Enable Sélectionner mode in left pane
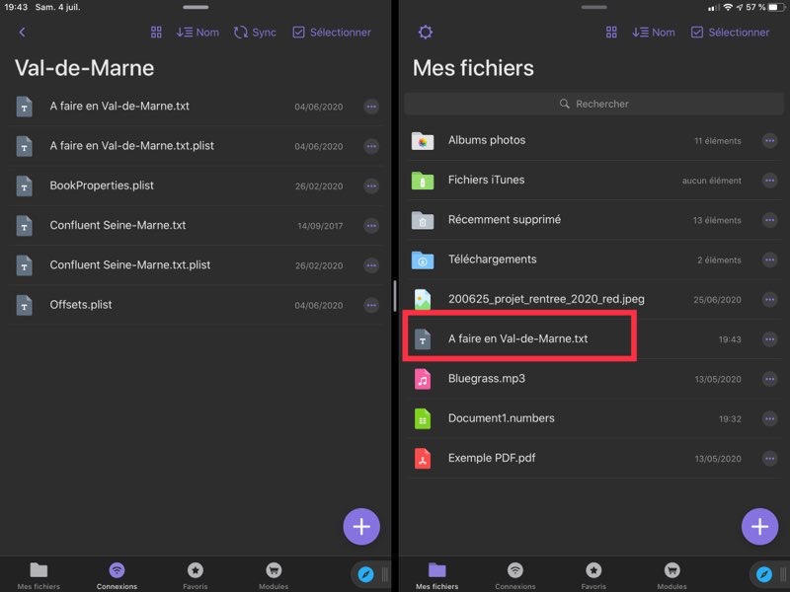Viewport: 790px width, 592px height. point(332,33)
